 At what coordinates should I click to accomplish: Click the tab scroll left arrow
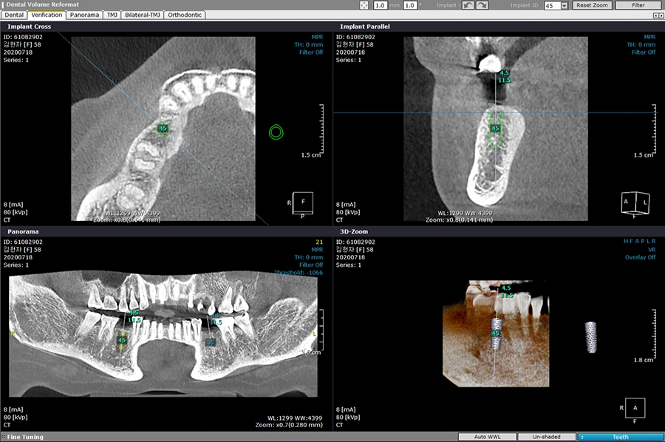point(656,16)
